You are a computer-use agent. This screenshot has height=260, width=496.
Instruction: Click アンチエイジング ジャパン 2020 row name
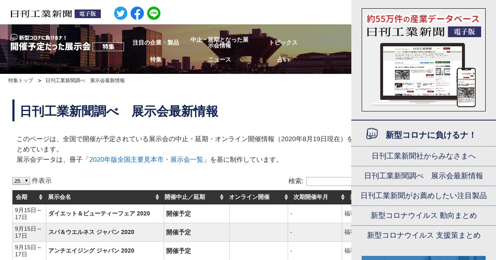pyautogui.click(x=91, y=251)
